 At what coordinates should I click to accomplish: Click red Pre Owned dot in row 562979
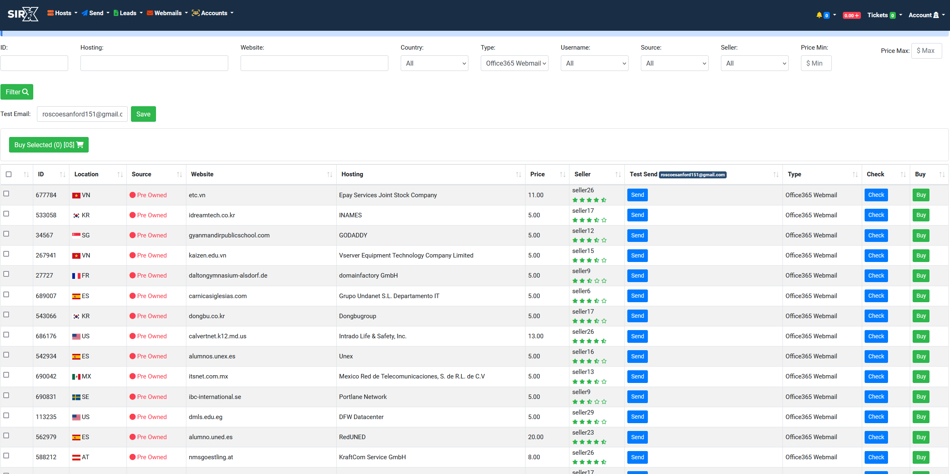(133, 437)
